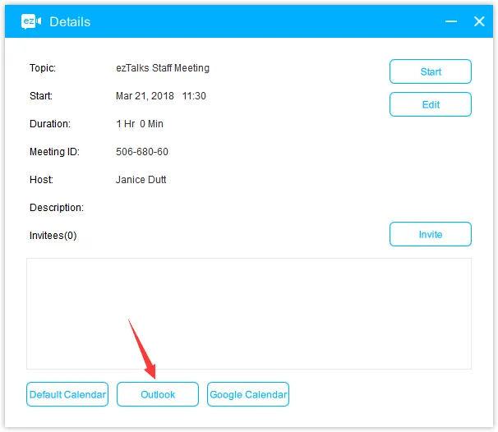Add meeting to Google Calendar
This screenshot has width=498, height=432.
[248, 394]
